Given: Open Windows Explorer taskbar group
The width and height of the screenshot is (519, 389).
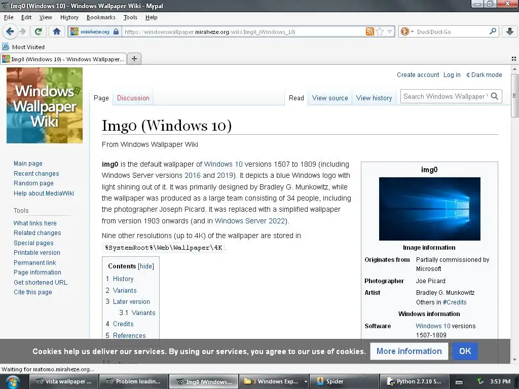Looking at the screenshot, I should pyautogui.click(x=275, y=381).
